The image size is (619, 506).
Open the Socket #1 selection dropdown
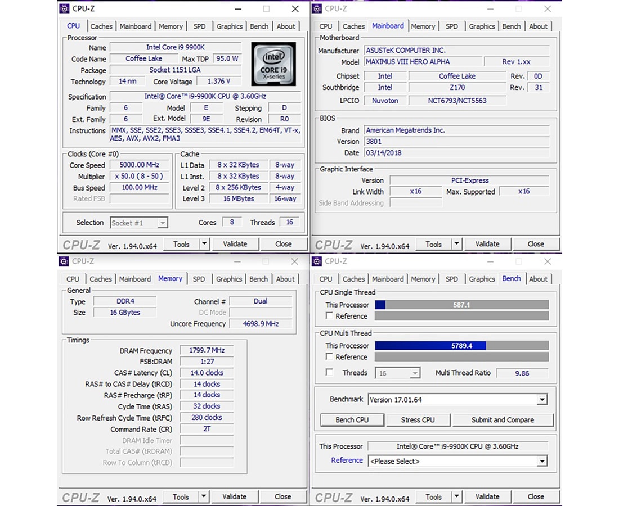tap(162, 223)
